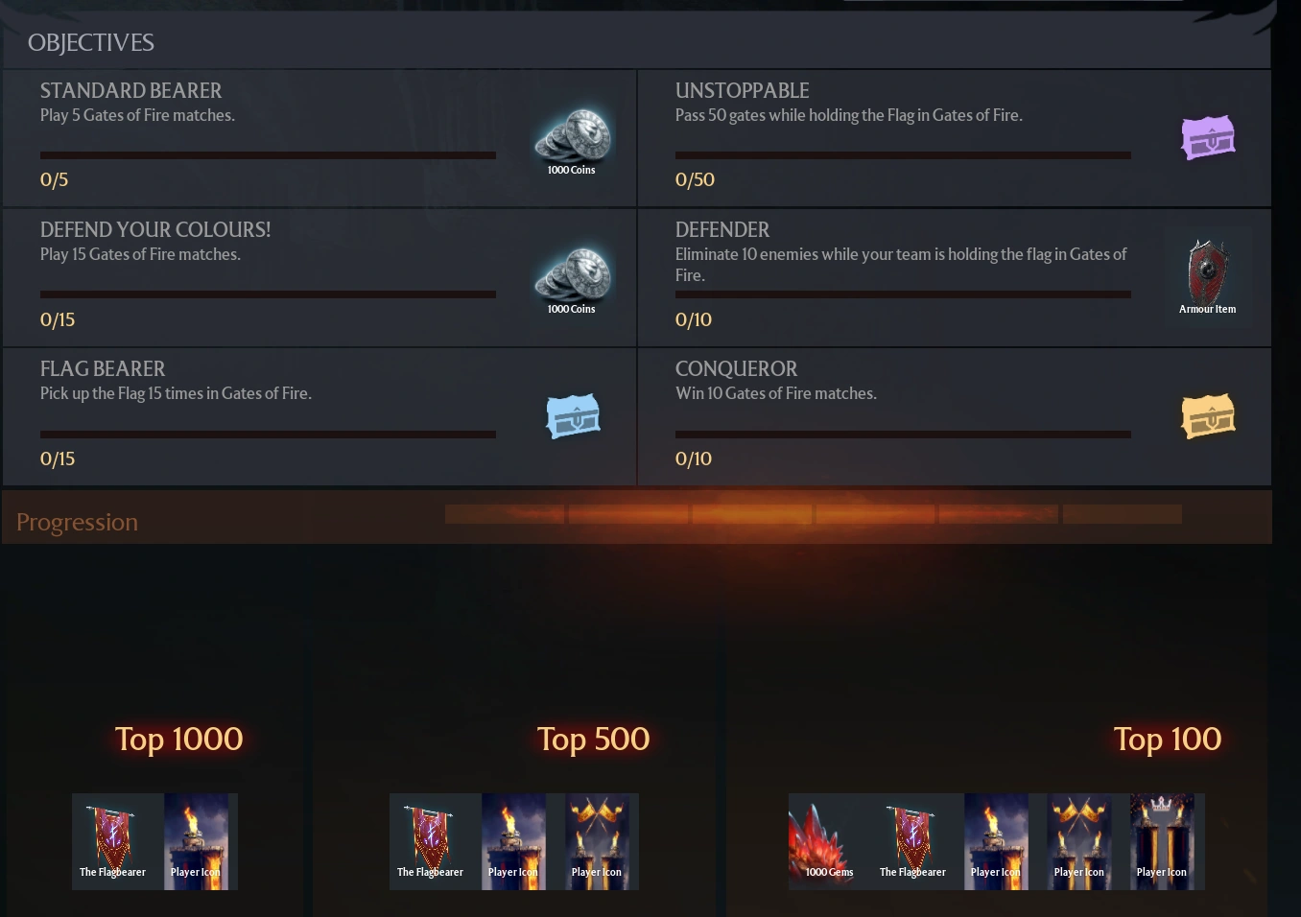Select the Armour Item shield reward icon
This screenshot has width=1301, height=917.
(x=1207, y=276)
